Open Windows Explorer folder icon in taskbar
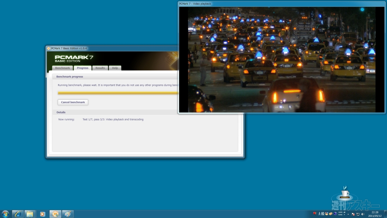Screen dimensions: 387x218 point(30,214)
